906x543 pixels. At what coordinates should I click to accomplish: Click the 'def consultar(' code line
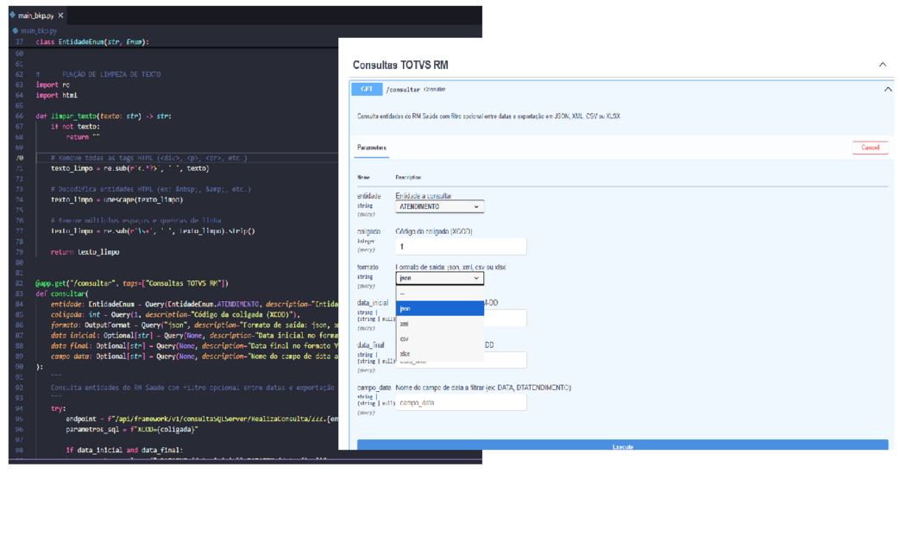(62, 294)
